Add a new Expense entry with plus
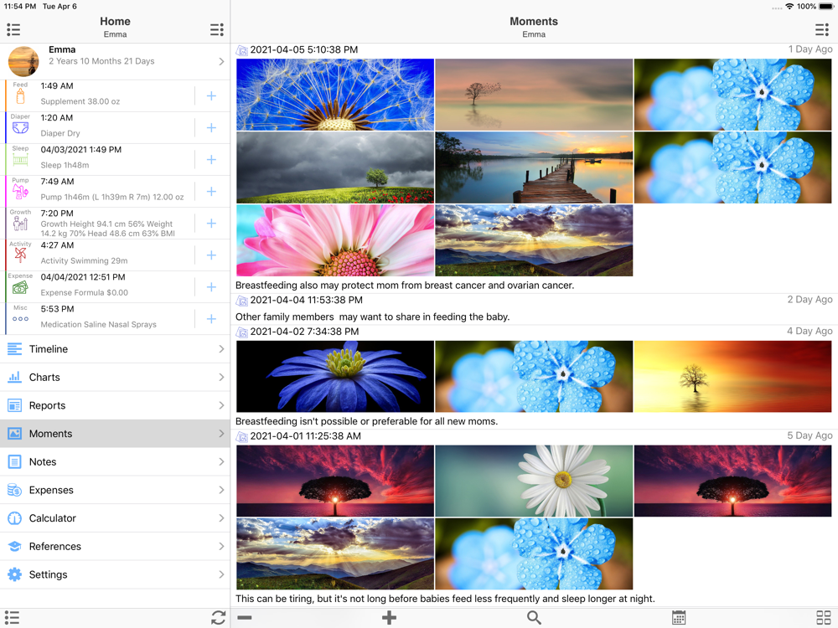 click(212, 287)
